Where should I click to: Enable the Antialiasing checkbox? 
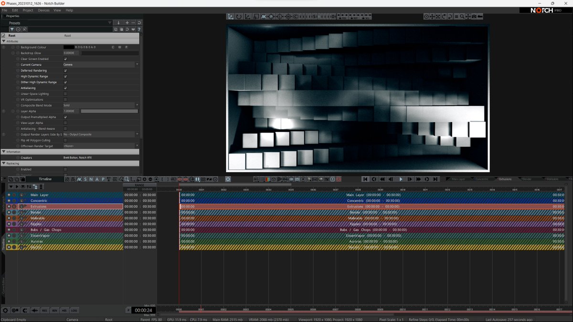pos(65,88)
